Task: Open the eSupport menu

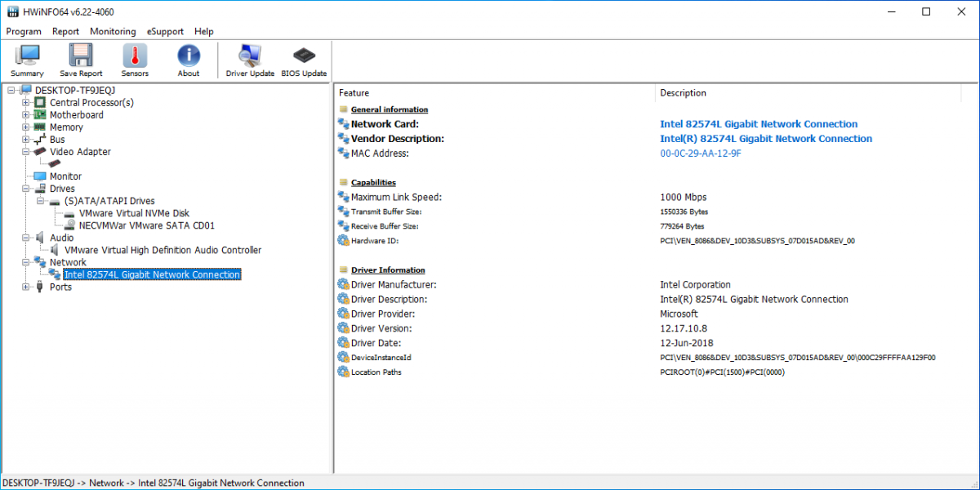Action: pyautogui.click(x=165, y=31)
